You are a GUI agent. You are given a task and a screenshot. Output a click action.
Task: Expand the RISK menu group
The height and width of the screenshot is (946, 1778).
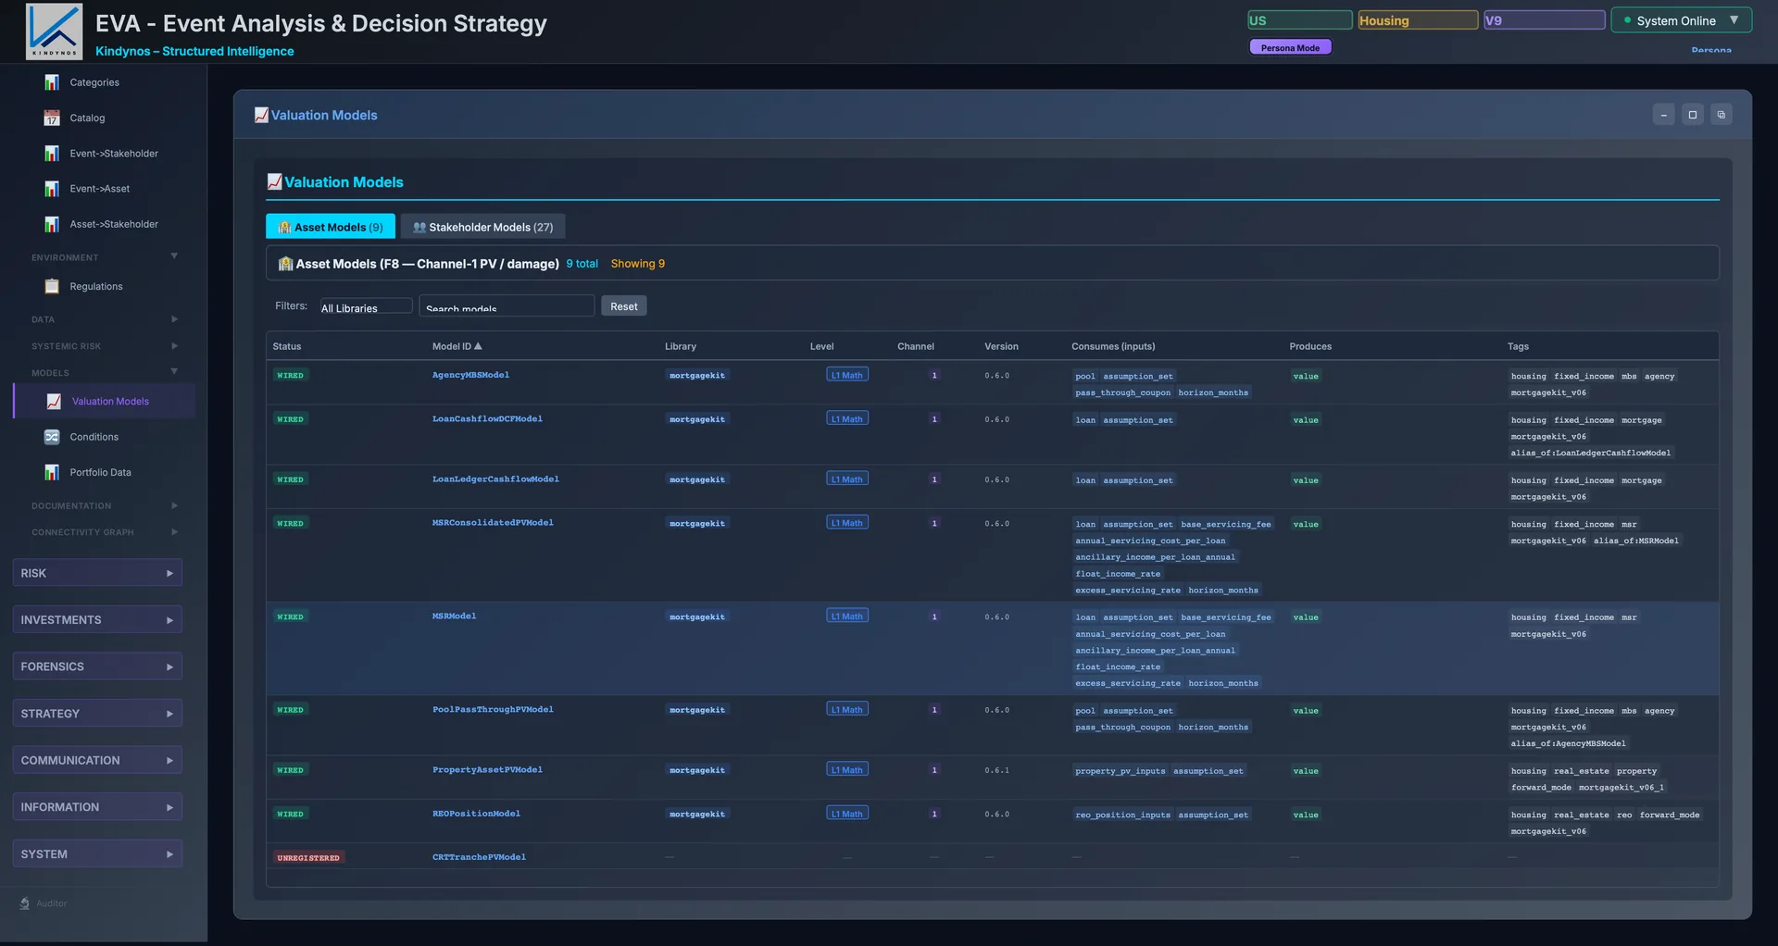97,573
